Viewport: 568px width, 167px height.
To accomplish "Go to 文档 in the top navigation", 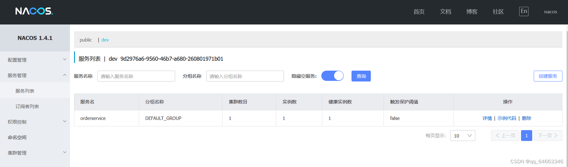I will pyautogui.click(x=445, y=11).
